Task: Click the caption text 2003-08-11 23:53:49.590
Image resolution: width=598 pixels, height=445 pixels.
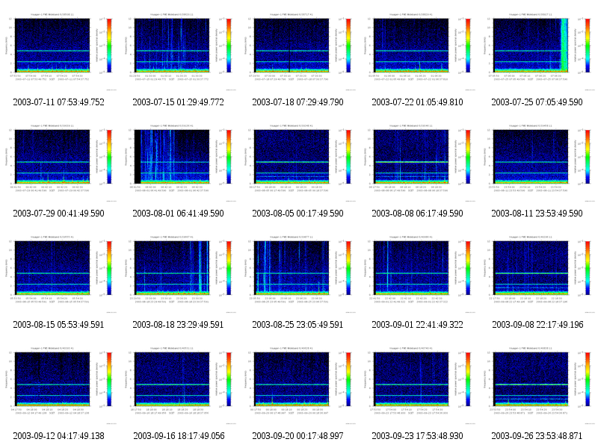Action: pyautogui.click(x=537, y=214)
